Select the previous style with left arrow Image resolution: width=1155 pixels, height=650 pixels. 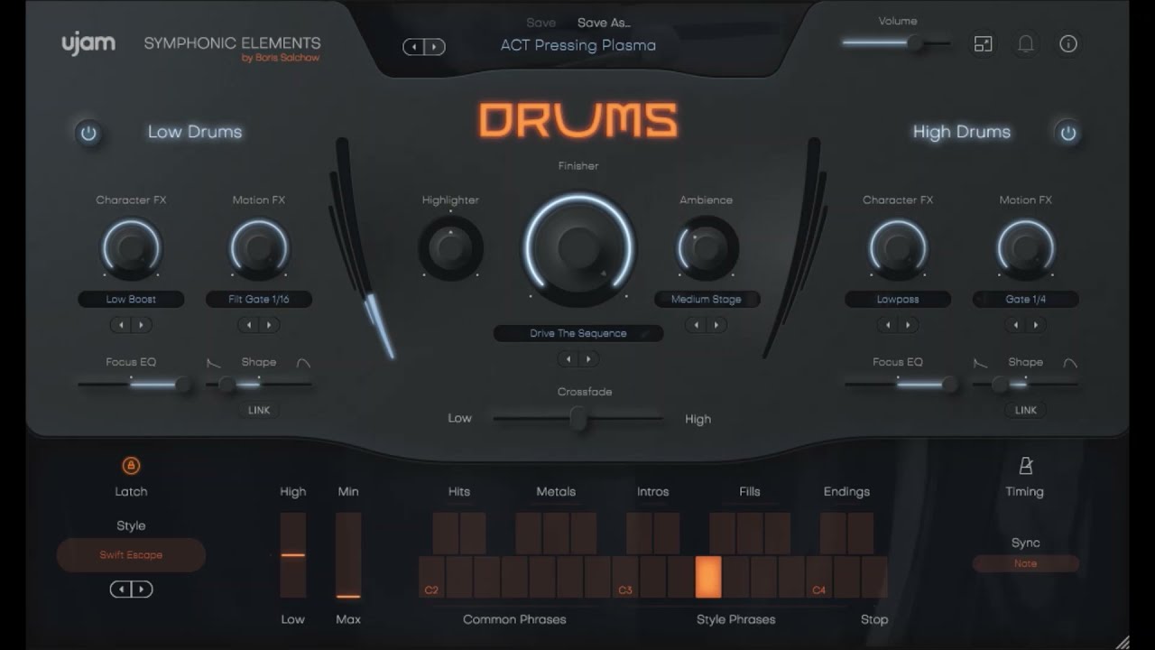[121, 590]
